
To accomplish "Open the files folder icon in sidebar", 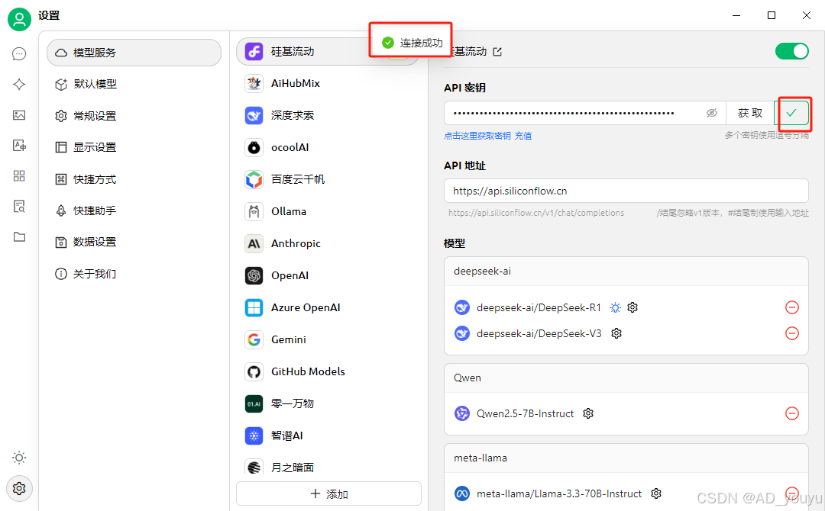I will (19, 236).
